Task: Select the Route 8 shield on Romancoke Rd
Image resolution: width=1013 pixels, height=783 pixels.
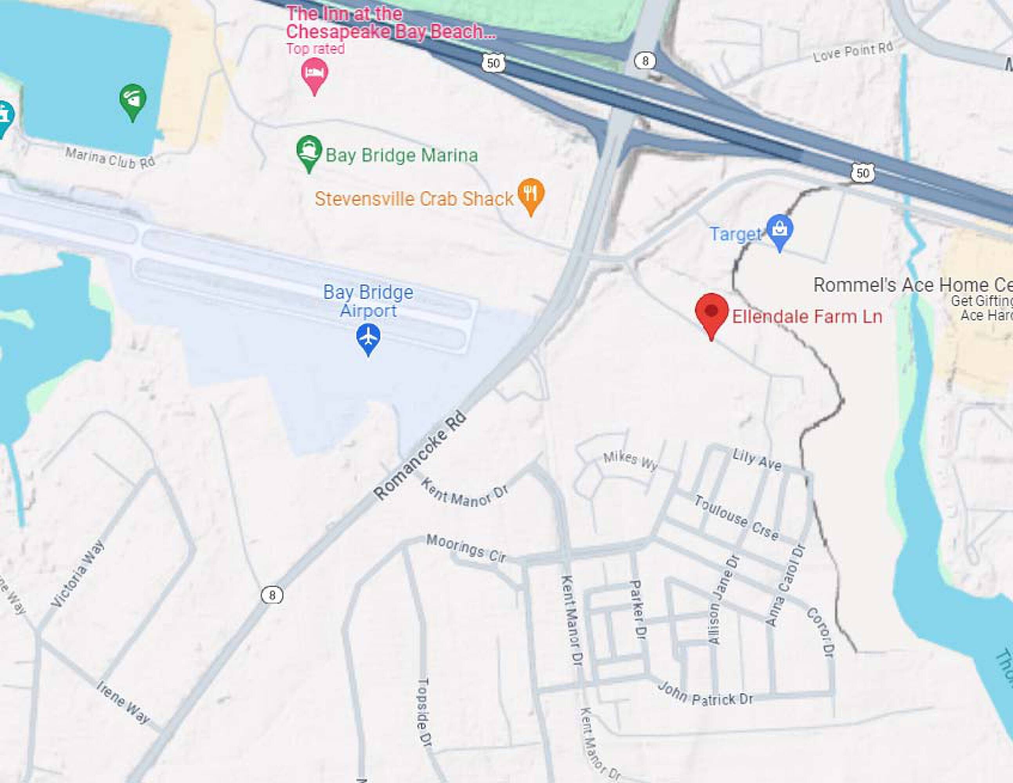Action: click(272, 595)
